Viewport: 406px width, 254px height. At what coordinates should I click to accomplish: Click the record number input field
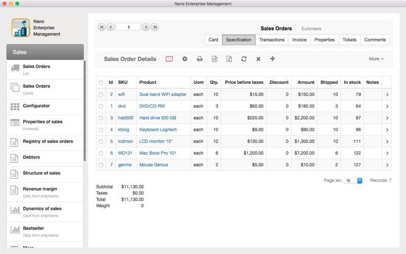click(x=128, y=27)
